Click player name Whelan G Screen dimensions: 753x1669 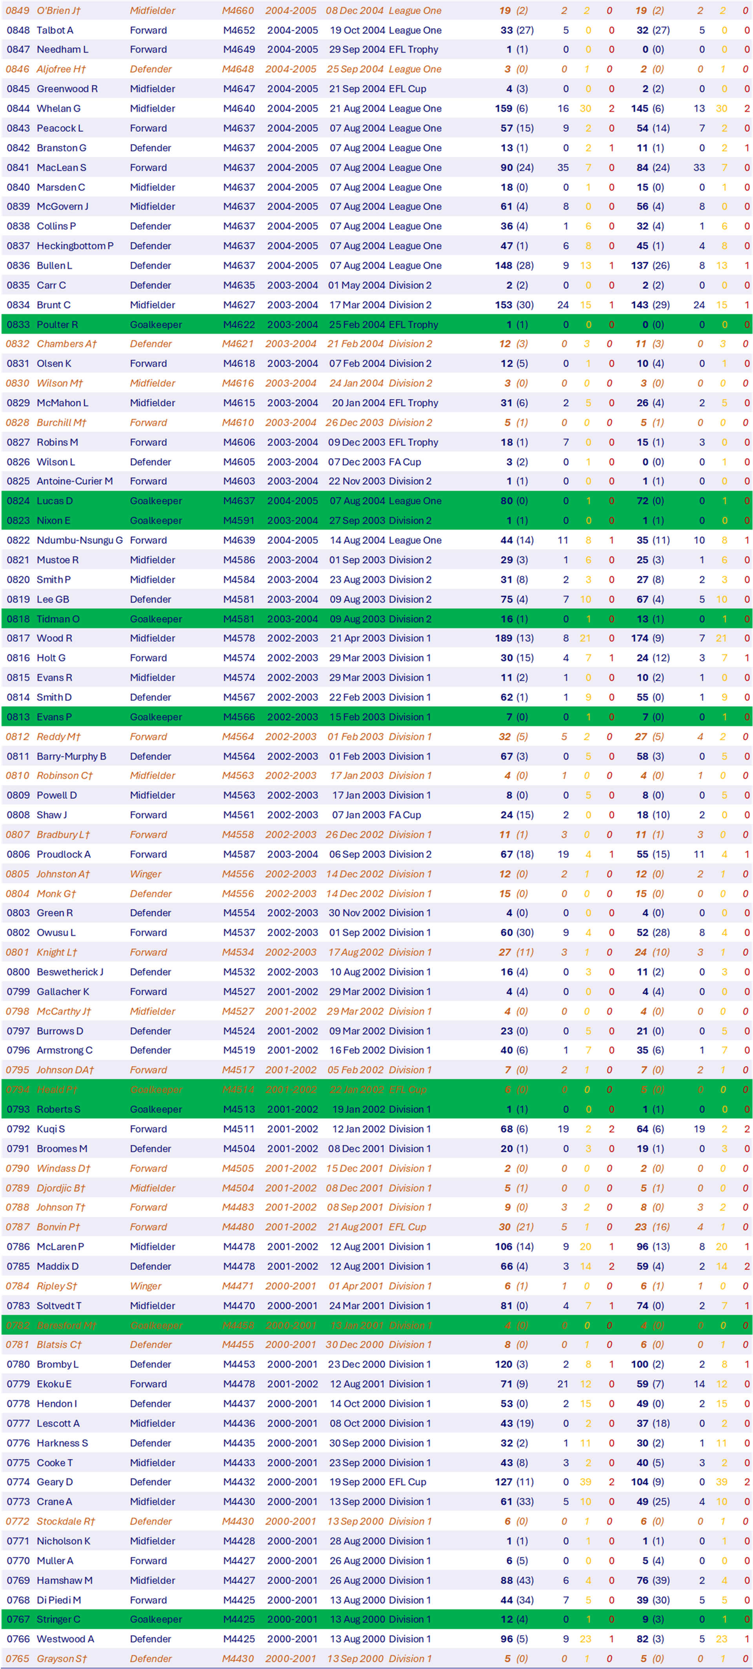(58, 108)
